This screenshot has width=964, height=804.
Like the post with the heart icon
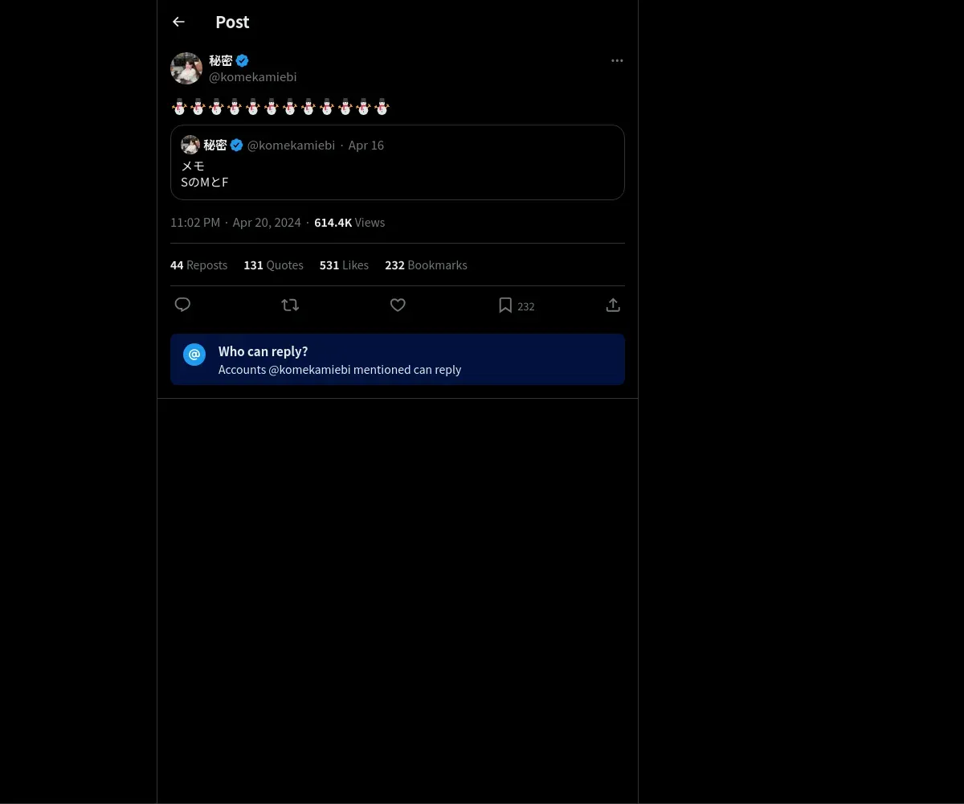pyautogui.click(x=398, y=305)
